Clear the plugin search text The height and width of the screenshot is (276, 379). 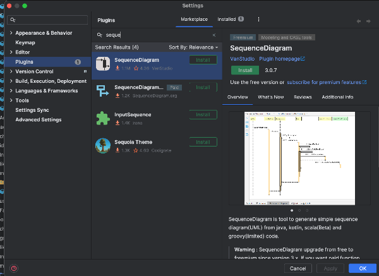(214, 35)
